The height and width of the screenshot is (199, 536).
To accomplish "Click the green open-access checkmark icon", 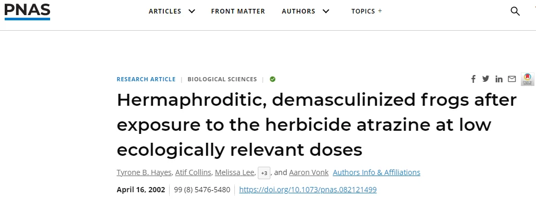I will coord(272,79).
